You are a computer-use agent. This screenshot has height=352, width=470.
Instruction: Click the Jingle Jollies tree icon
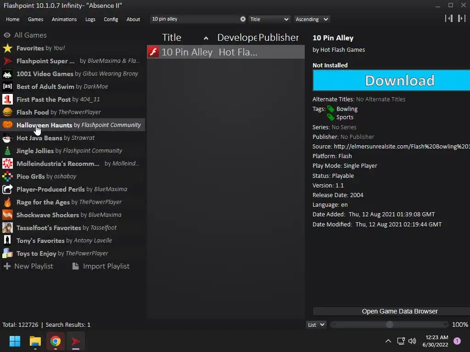7,151
